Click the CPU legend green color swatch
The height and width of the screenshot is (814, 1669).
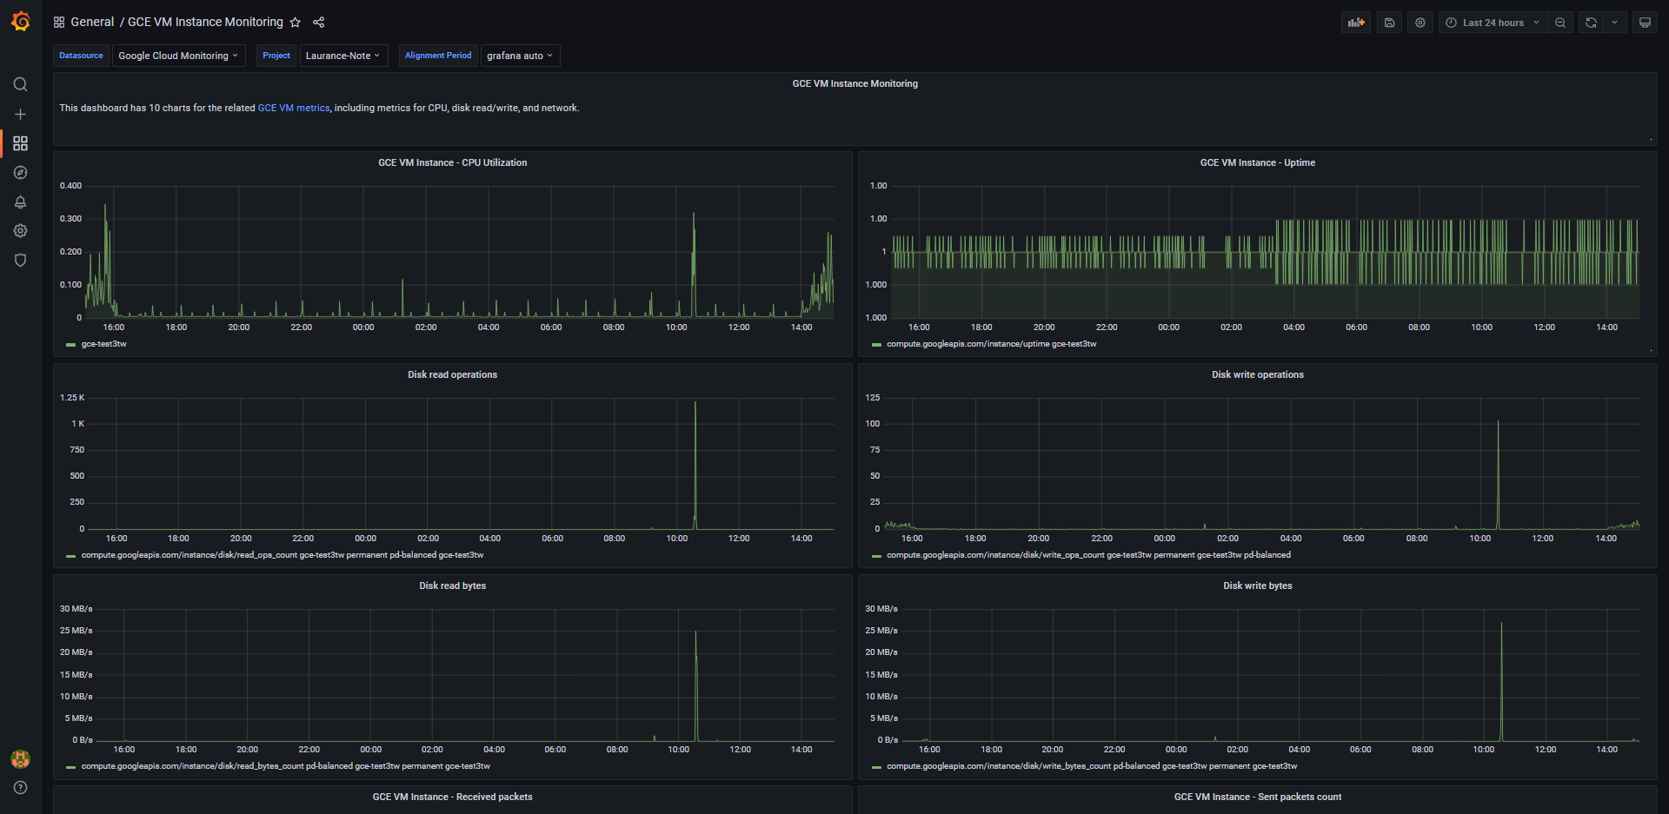click(x=71, y=345)
